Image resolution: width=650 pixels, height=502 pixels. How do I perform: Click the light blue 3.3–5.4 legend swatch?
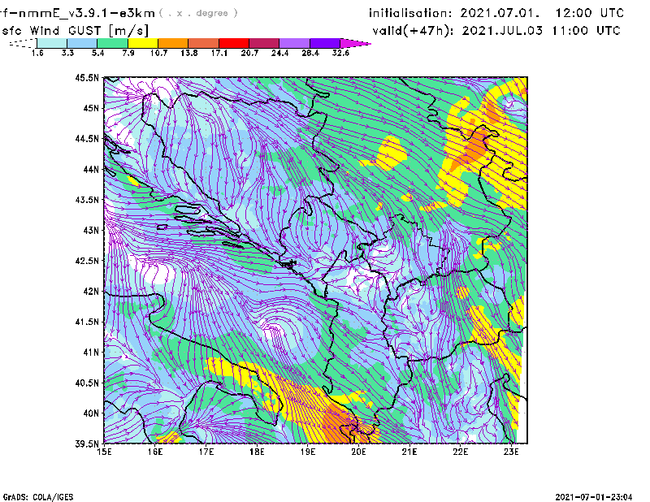(82, 43)
